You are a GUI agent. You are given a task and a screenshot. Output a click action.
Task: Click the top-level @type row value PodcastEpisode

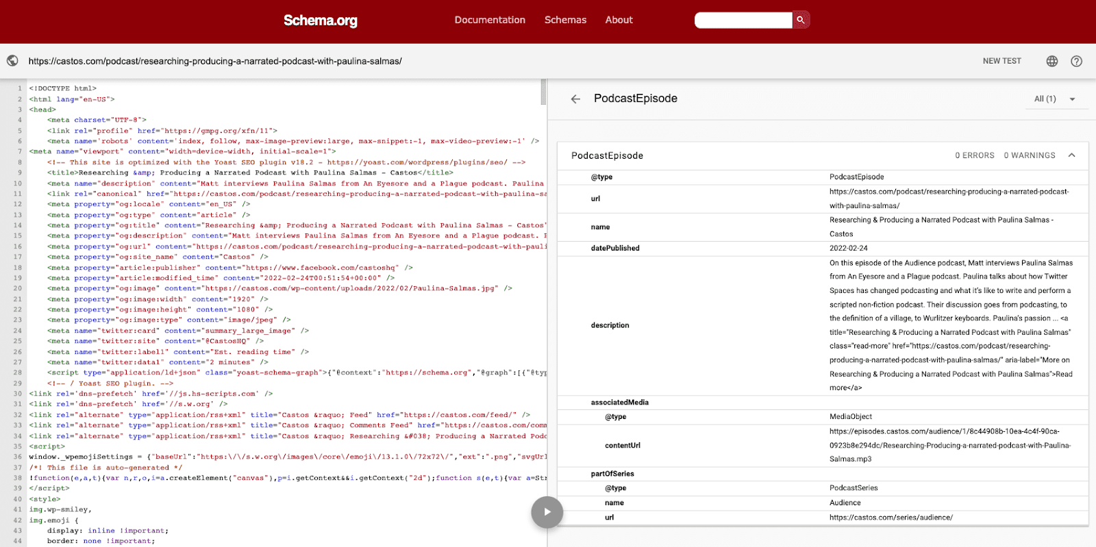[x=856, y=177]
